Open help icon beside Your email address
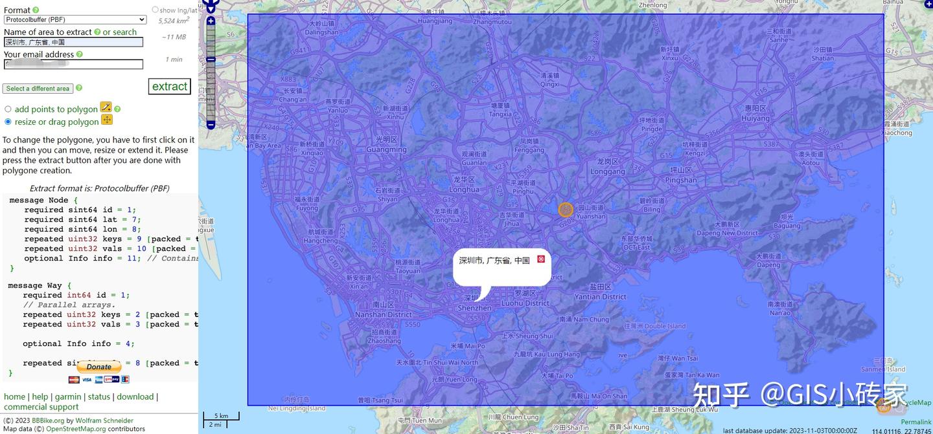933x434 pixels. 79,55
